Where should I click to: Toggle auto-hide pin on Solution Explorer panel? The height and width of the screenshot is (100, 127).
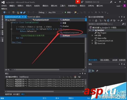(x=122, y=17)
